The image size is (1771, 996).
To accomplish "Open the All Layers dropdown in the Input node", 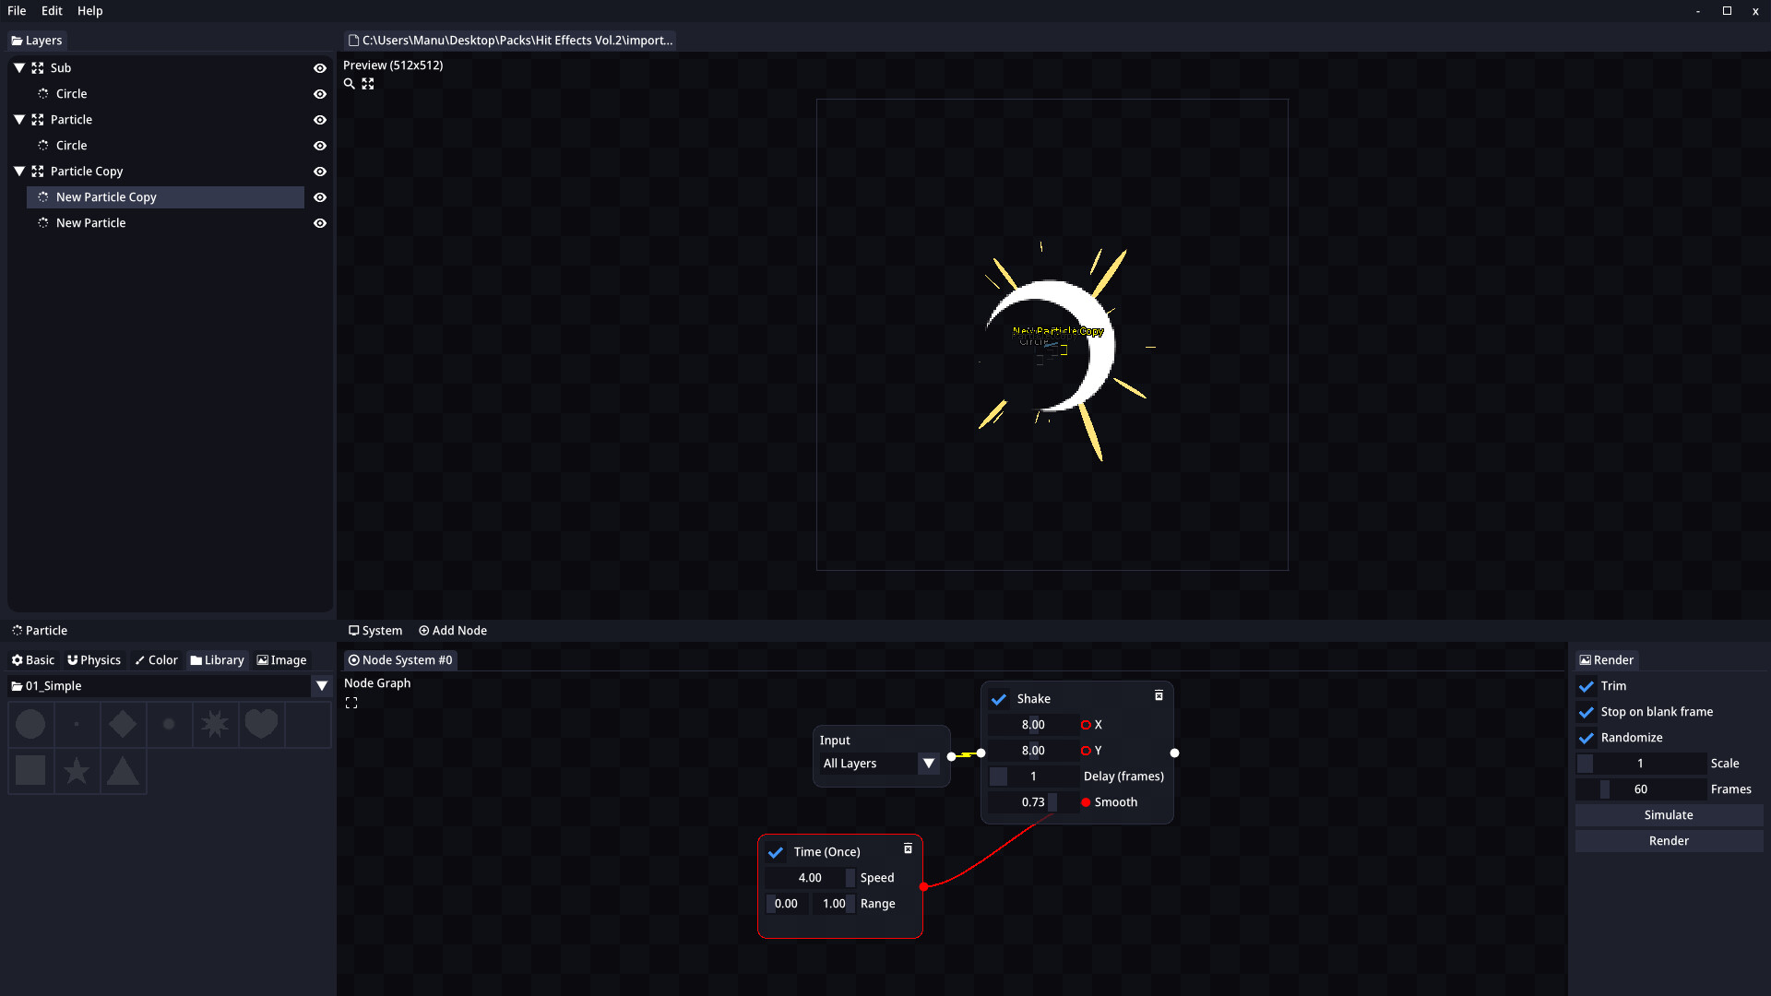I will tap(929, 764).
